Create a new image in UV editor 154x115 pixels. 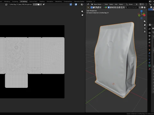[x=36, y=4]
